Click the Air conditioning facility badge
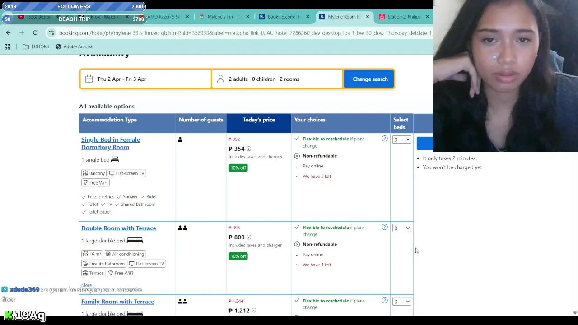The image size is (578, 325). point(124,254)
